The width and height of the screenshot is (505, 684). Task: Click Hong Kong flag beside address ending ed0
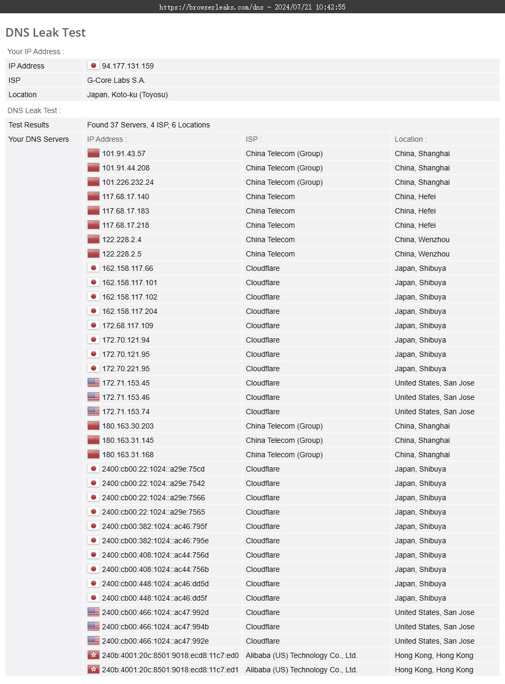(94, 655)
